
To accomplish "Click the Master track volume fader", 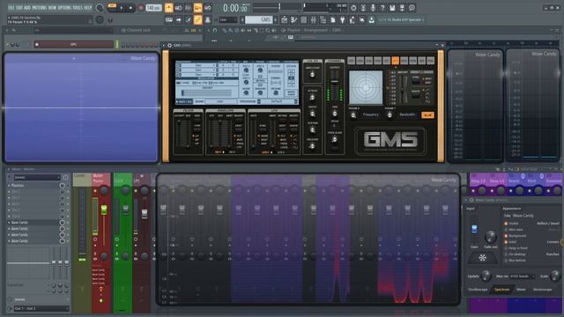I will point(104,210).
